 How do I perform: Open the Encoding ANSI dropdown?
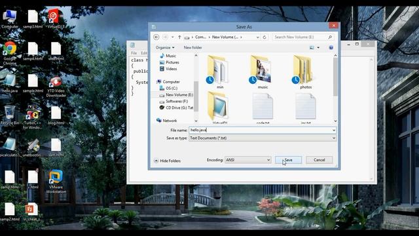click(248, 160)
